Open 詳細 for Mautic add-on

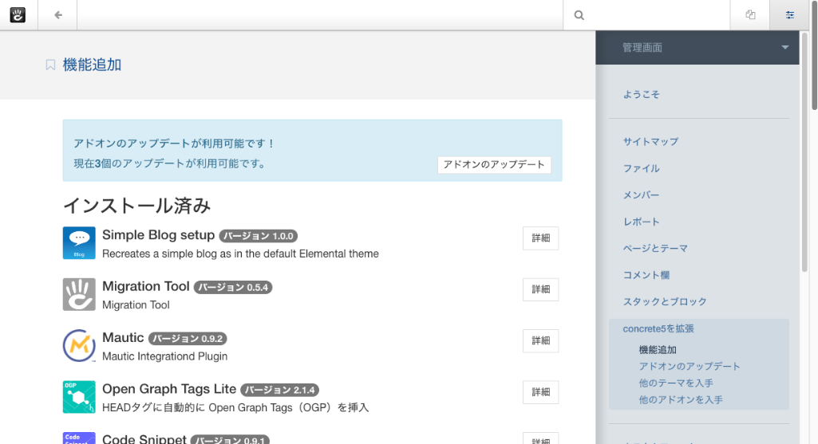[x=540, y=340]
